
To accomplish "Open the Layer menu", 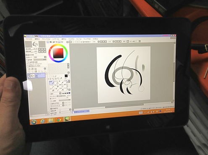I will coord(56,39).
